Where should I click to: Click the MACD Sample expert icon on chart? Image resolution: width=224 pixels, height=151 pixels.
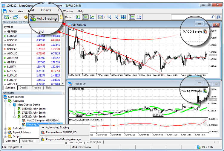pyautogui.click(x=205, y=31)
